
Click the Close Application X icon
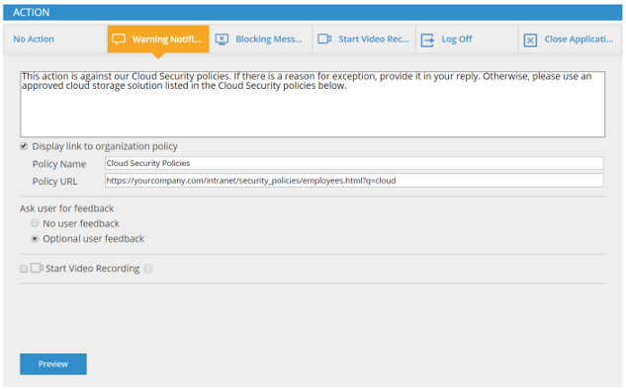coord(530,40)
